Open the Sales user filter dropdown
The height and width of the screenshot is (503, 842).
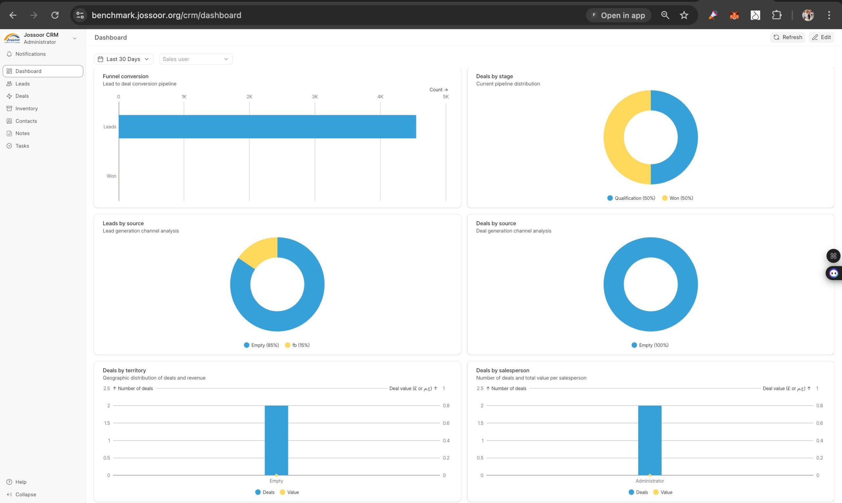click(196, 59)
